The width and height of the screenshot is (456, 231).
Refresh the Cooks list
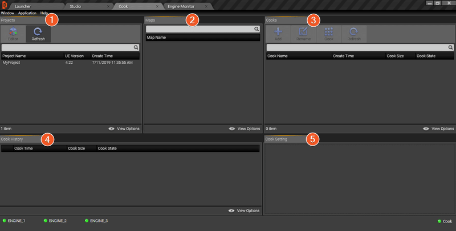tap(354, 34)
